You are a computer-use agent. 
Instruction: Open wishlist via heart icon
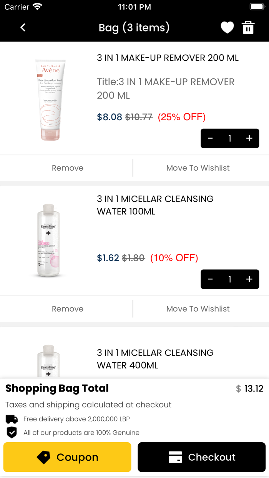coord(227,27)
